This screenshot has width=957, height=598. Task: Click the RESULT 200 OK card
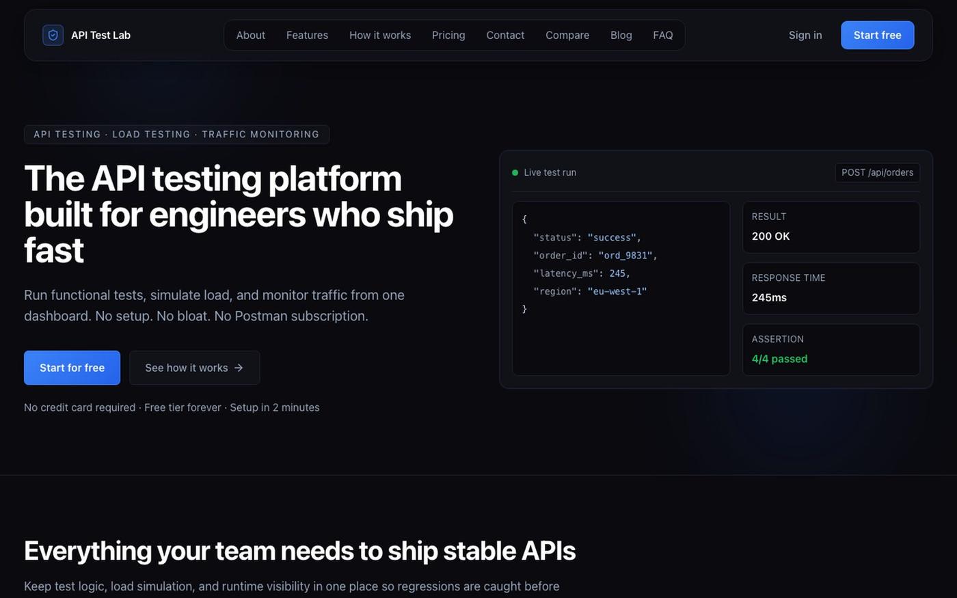(831, 227)
